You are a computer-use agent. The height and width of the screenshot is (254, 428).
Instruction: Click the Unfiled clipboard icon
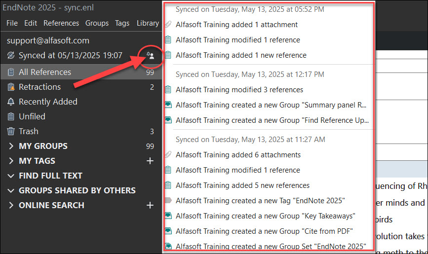pos(11,116)
